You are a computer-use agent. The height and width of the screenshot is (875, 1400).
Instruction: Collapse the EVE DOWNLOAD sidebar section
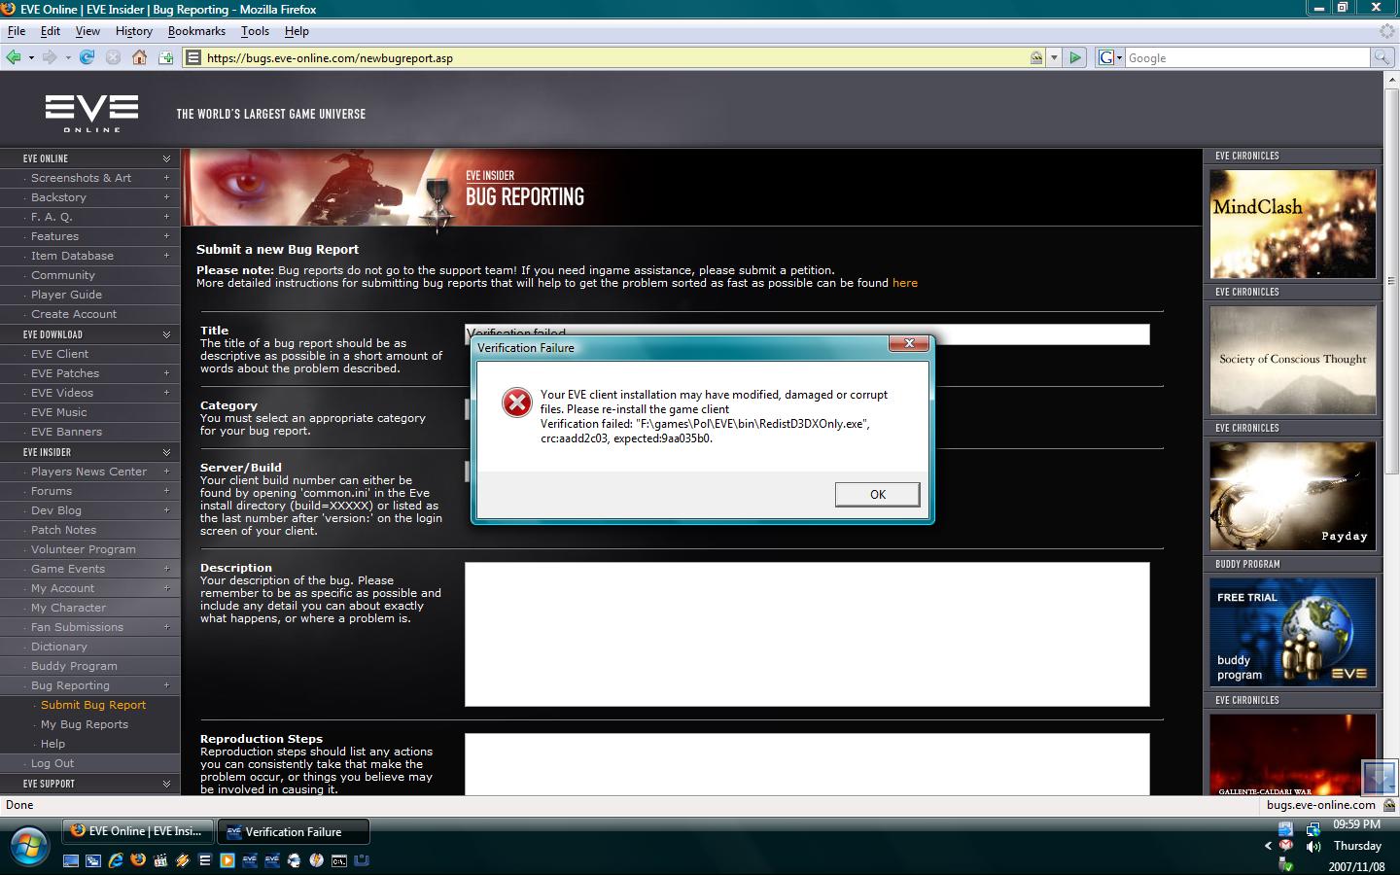coord(166,334)
